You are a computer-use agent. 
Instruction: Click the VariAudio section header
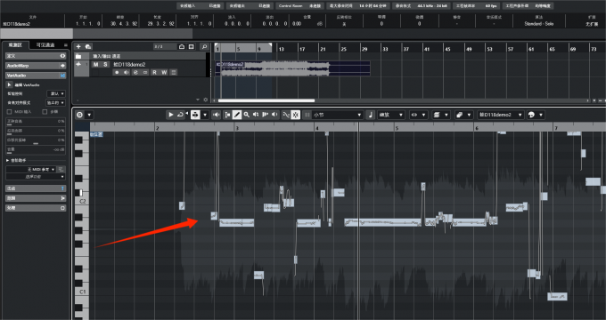click(x=36, y=76)
